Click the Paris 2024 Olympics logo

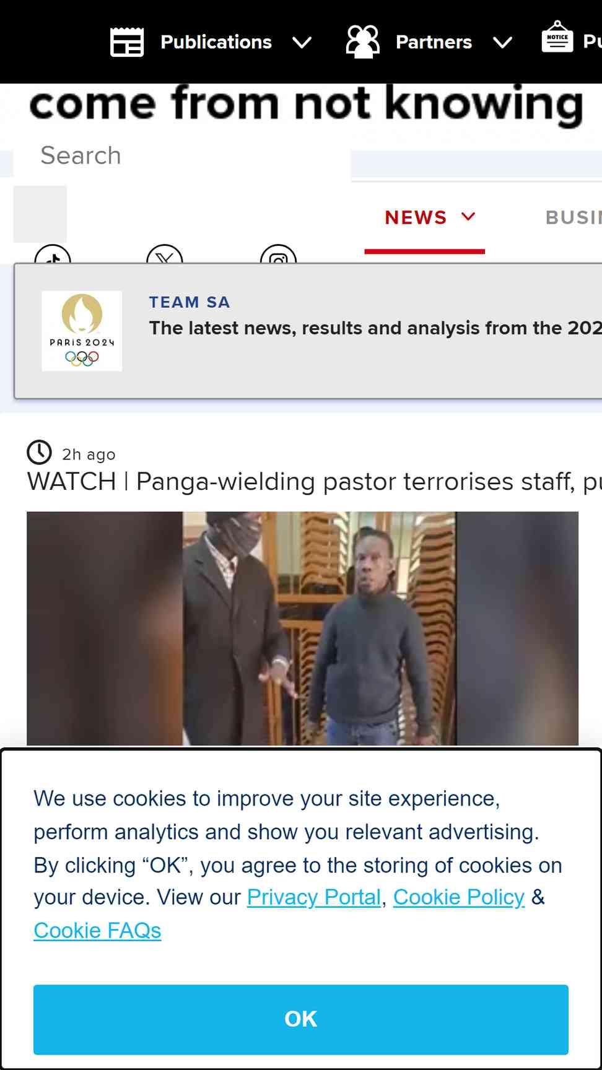tap(82, 331)
